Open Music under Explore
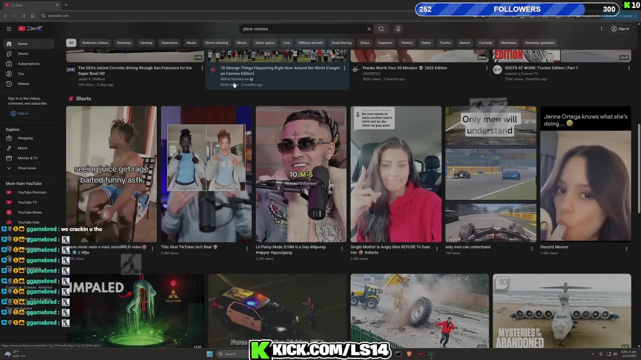 coord(30,148)
